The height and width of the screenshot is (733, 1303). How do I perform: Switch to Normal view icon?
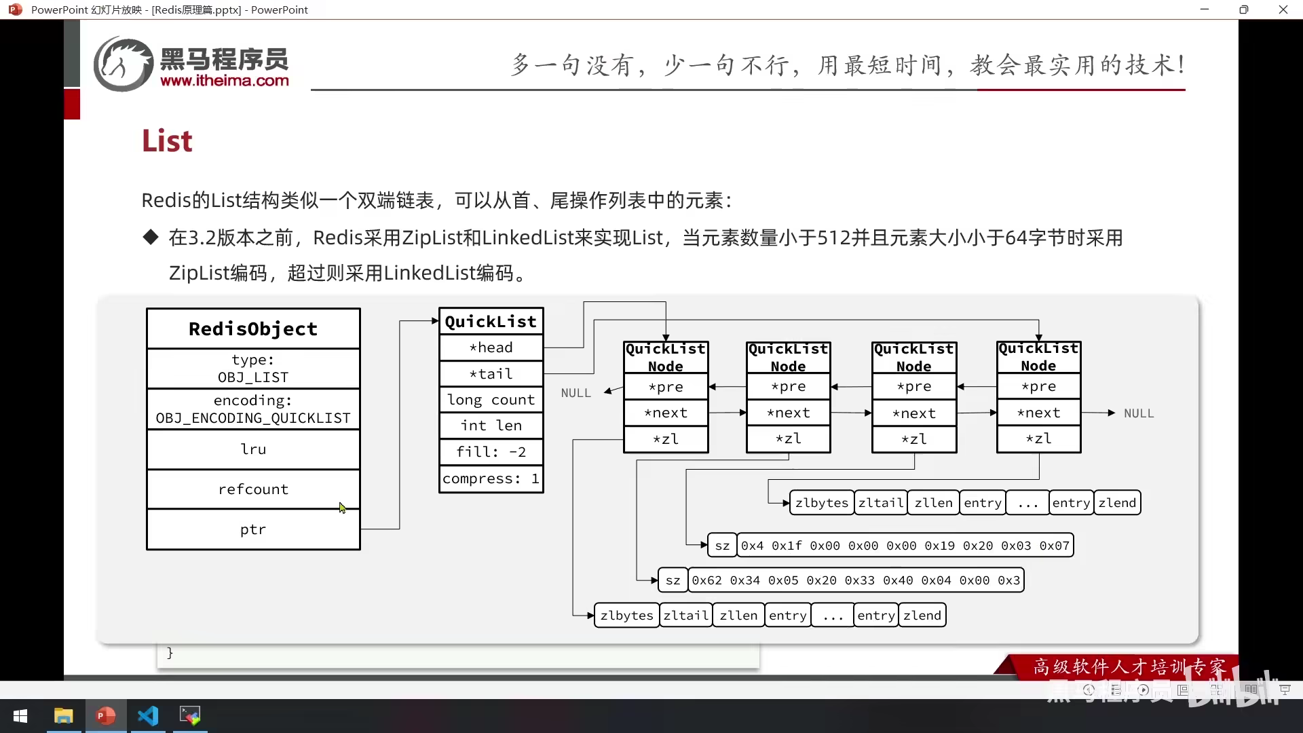point(1183,690)
